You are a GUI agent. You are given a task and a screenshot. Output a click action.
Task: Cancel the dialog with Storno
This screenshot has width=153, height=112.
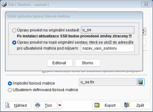click(x=88, y=62)
